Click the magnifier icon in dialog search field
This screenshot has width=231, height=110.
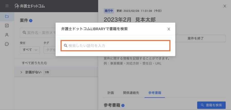pos(65,46)
